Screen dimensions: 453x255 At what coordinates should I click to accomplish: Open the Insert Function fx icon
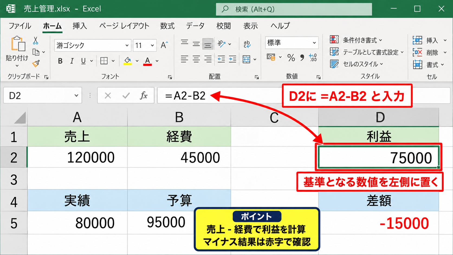[x=144, y=95]
